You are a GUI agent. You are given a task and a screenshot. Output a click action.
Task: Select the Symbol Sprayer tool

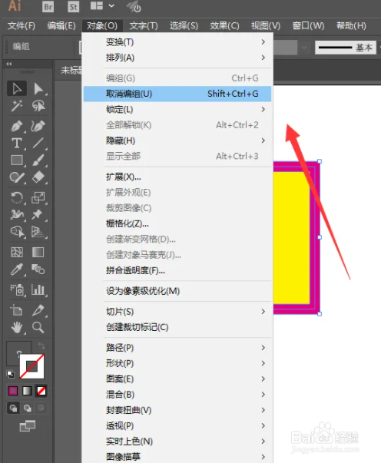coord(17,289)
